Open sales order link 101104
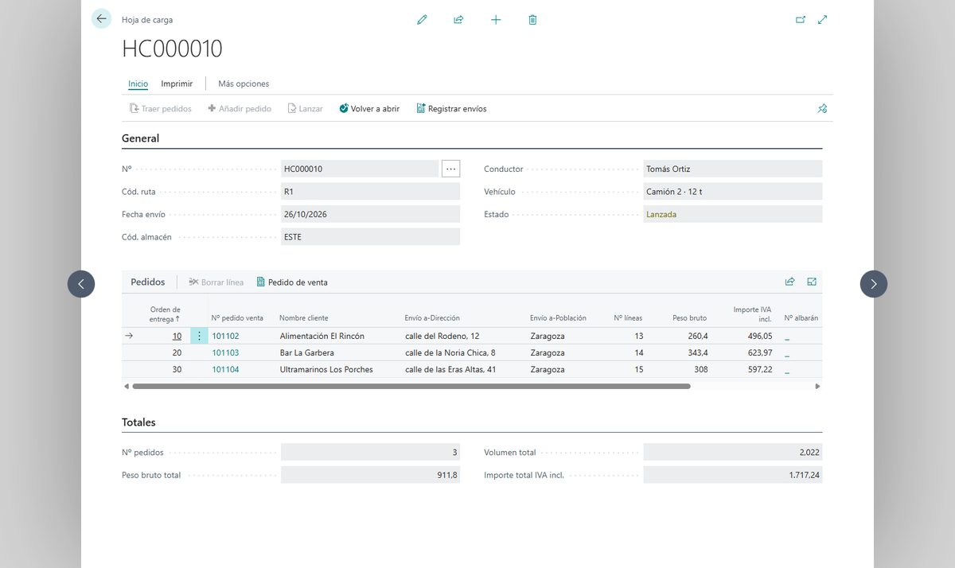 coord(225,369)
